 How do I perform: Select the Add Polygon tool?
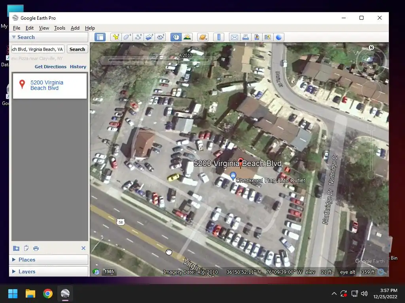(127, 37)
